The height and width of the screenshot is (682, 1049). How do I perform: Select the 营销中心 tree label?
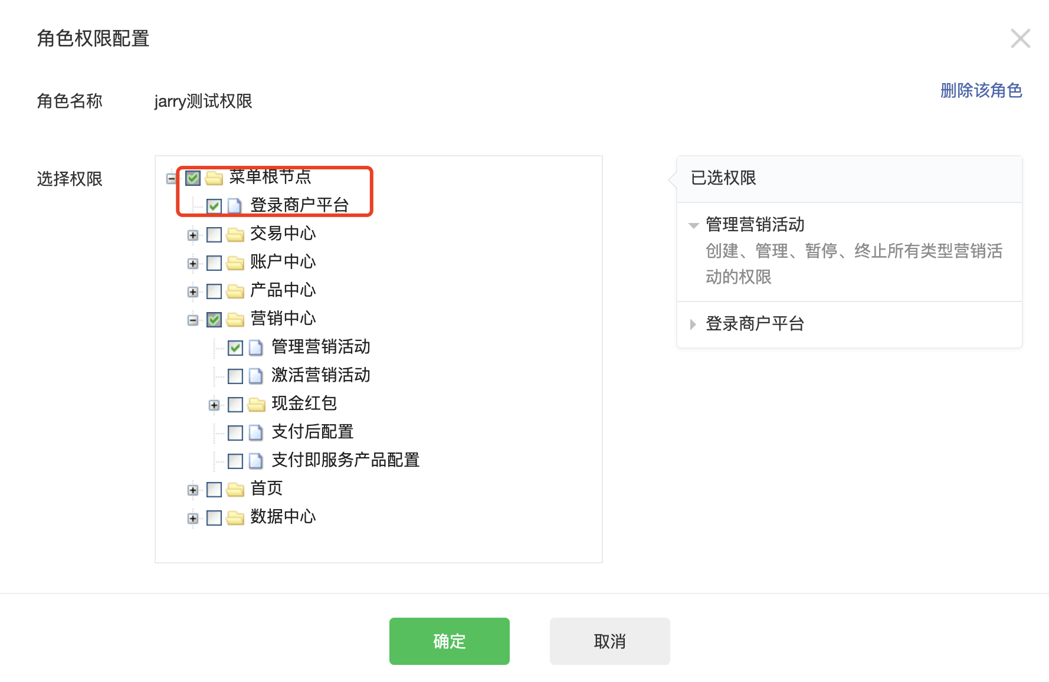pyautogui.click(x=283, y=319)
